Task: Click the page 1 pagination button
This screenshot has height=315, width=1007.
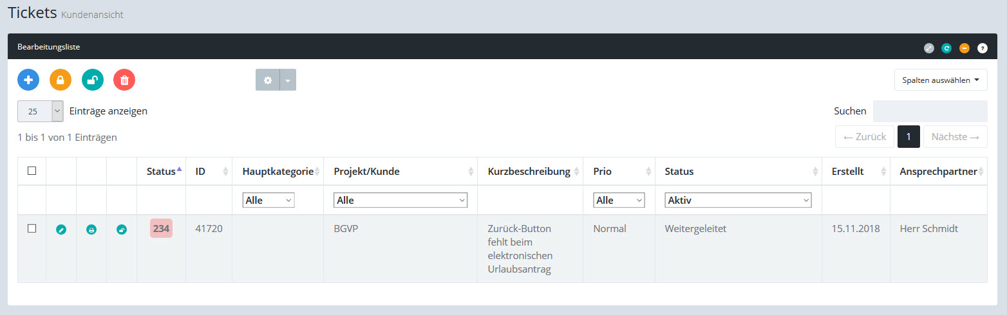Action: [908, 137]
